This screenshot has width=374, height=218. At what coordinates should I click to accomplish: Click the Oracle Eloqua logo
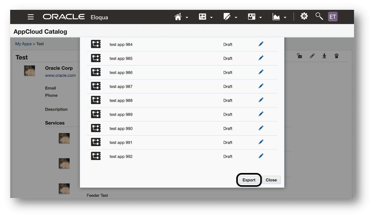(x=75, y=17)
